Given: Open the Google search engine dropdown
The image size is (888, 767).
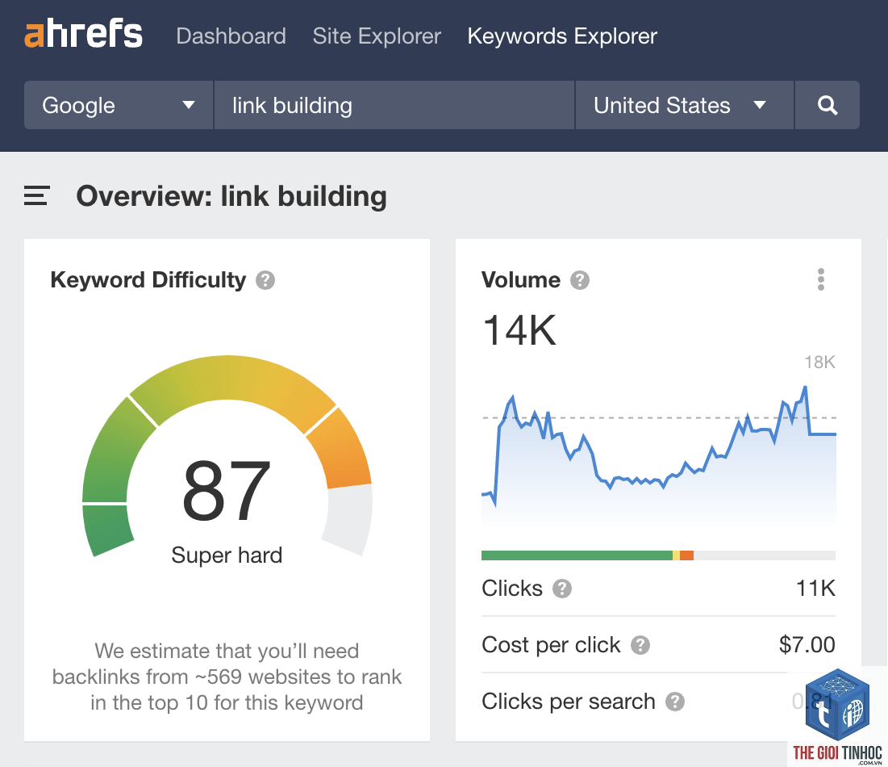Looking at the screenshot, I should pyautogui.click(x=119, y=105).
